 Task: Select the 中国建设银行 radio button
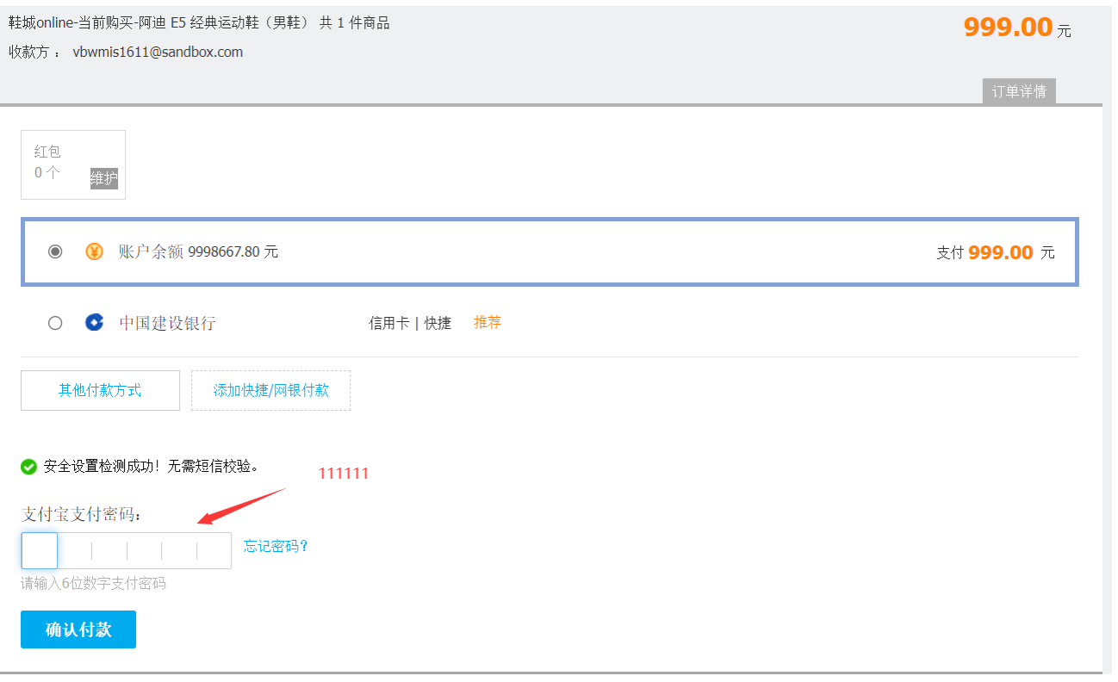pos(55,323)
